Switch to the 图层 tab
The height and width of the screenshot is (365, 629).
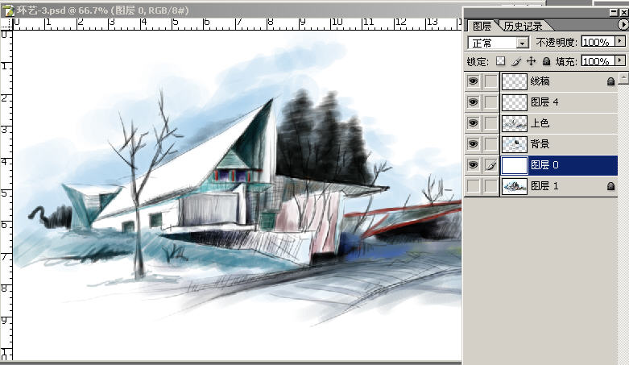(x=482, y=26)
